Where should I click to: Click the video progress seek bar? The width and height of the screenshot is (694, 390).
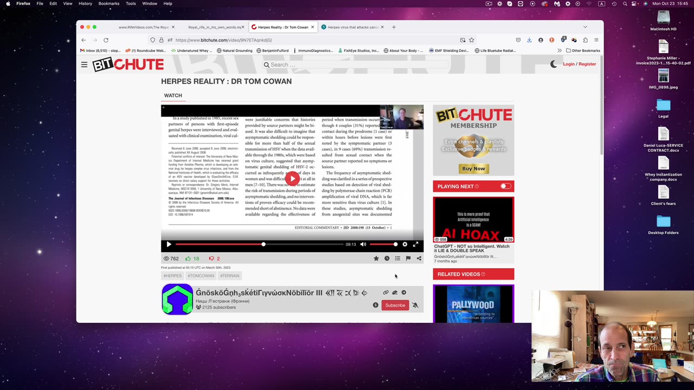click(x=259, y=244)
